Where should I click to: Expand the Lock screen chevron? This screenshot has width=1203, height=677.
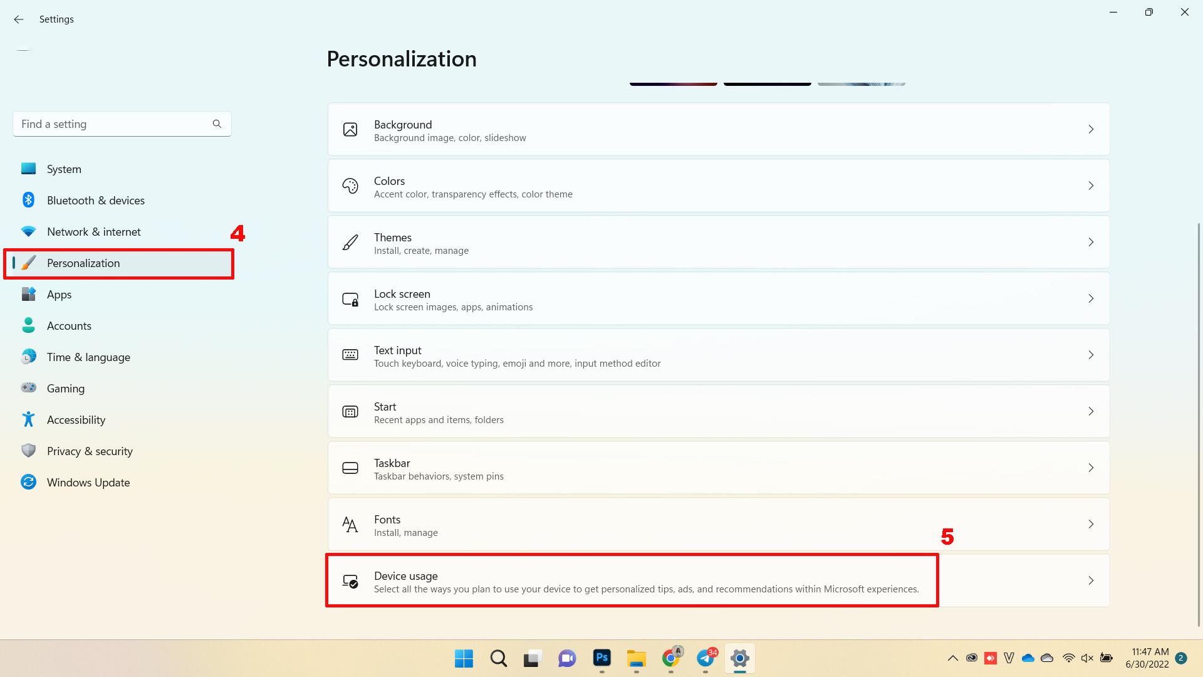1091,299
